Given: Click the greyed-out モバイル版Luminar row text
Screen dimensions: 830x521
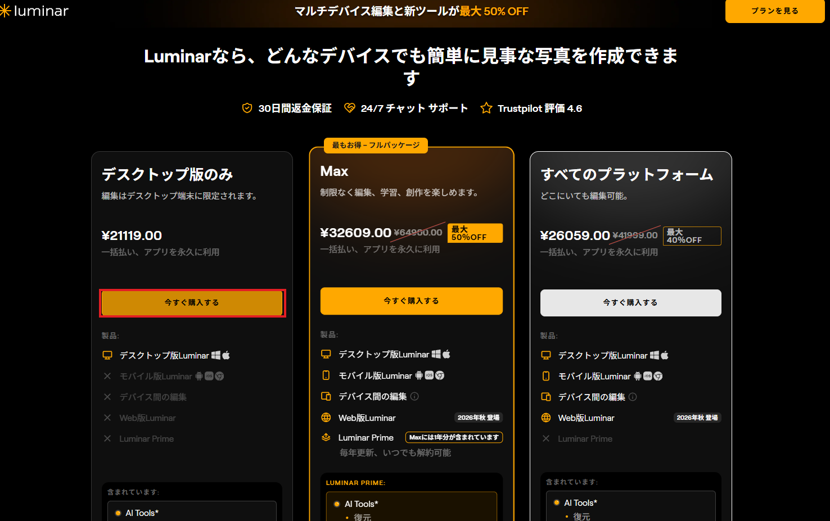Looking at the screenshot, I should [156, 376].
